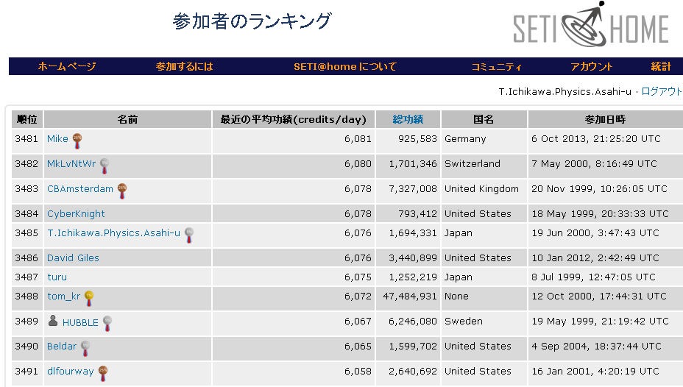Open the 統計 menu
The image size is (683, 387).
pos(661,66)
